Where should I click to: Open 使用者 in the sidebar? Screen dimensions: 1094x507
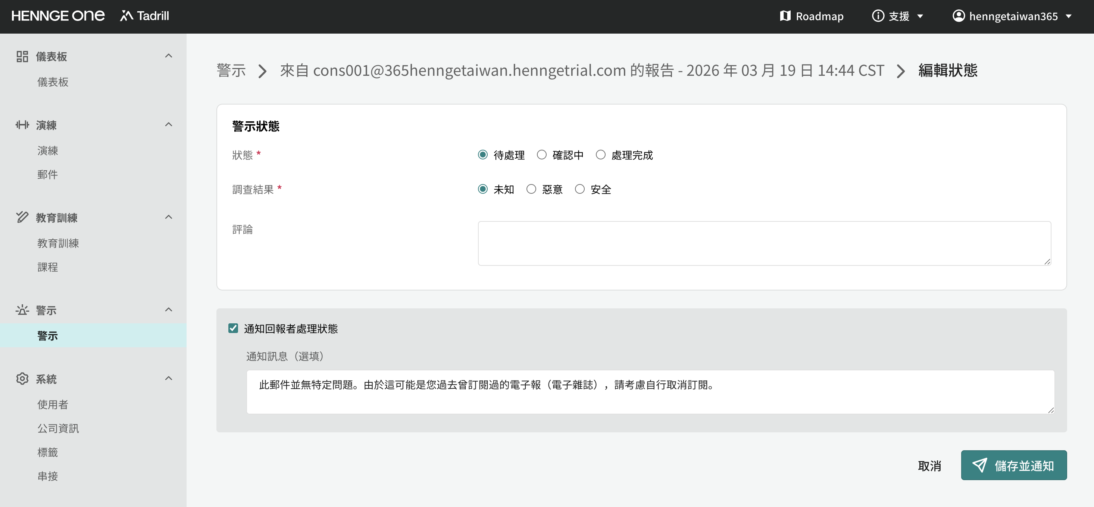coord(53,404)
